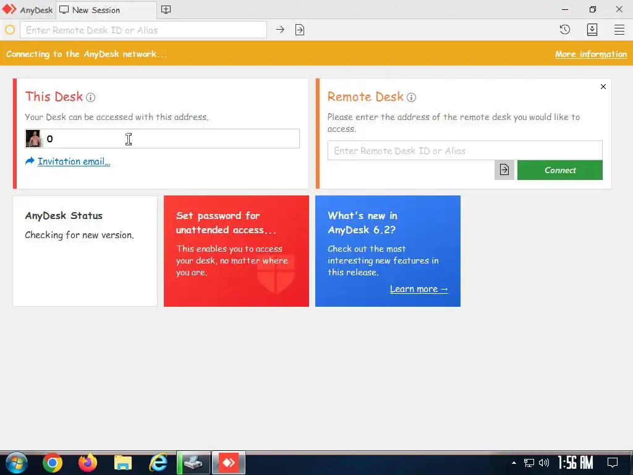Click 'Connecting to the AnyDesk network...' banner text
Screen dimensions: 633x475
[87, 54]
